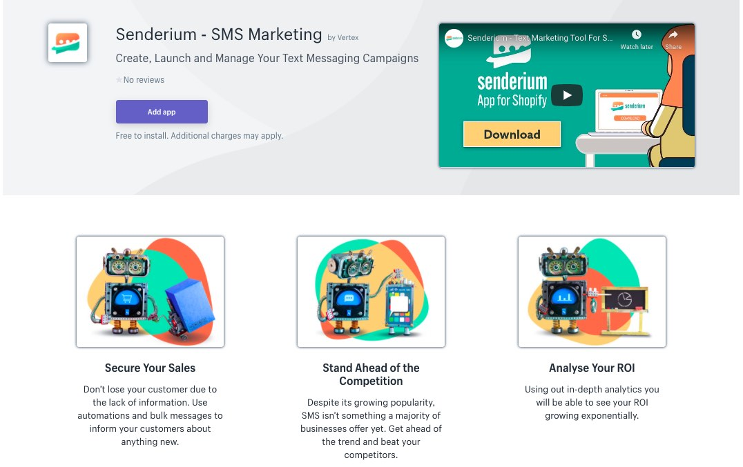Open the Stand Ahead of the Competition image

[371, 292]
